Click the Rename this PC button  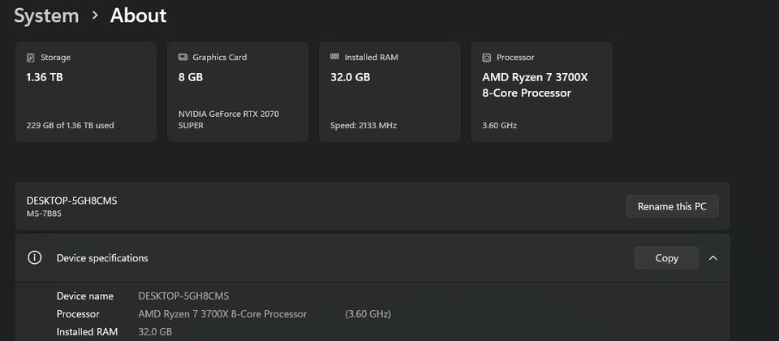(672, 206)
